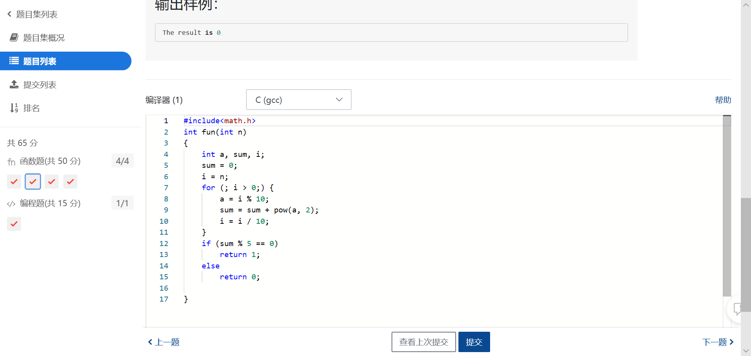Click 查看上次提交 button
Image resolution: width=751 pixels, height=356 pixels.
pyautogui.click(x=424, y=342)
